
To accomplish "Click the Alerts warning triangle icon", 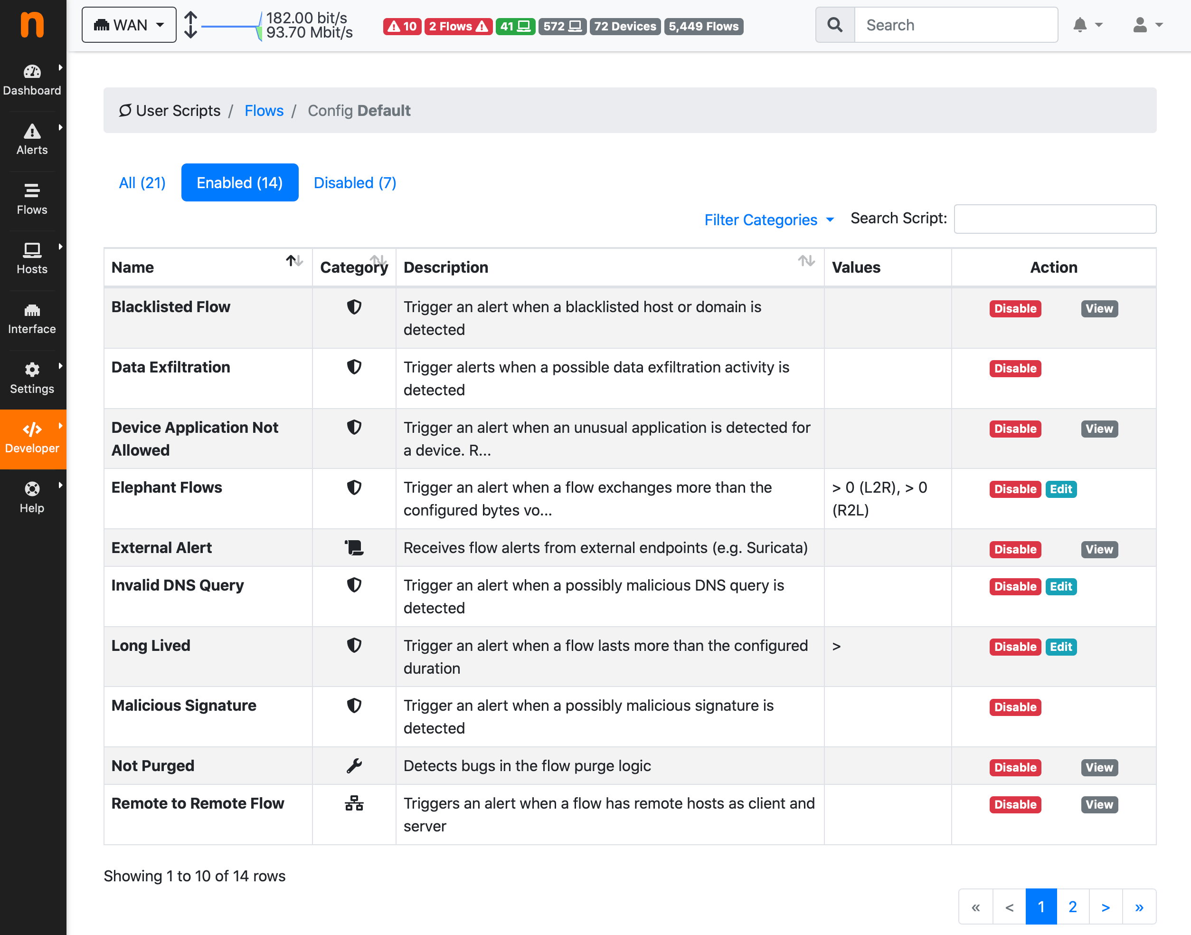I will click(32, 132).
